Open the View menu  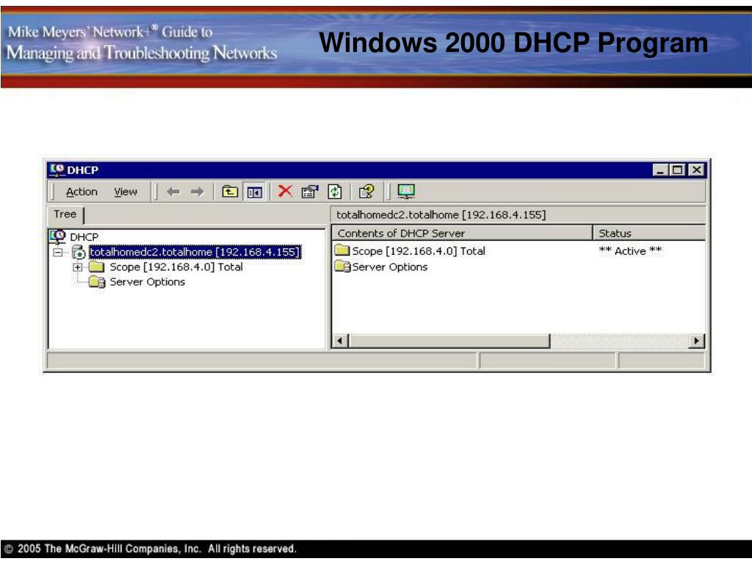point(125,192)
